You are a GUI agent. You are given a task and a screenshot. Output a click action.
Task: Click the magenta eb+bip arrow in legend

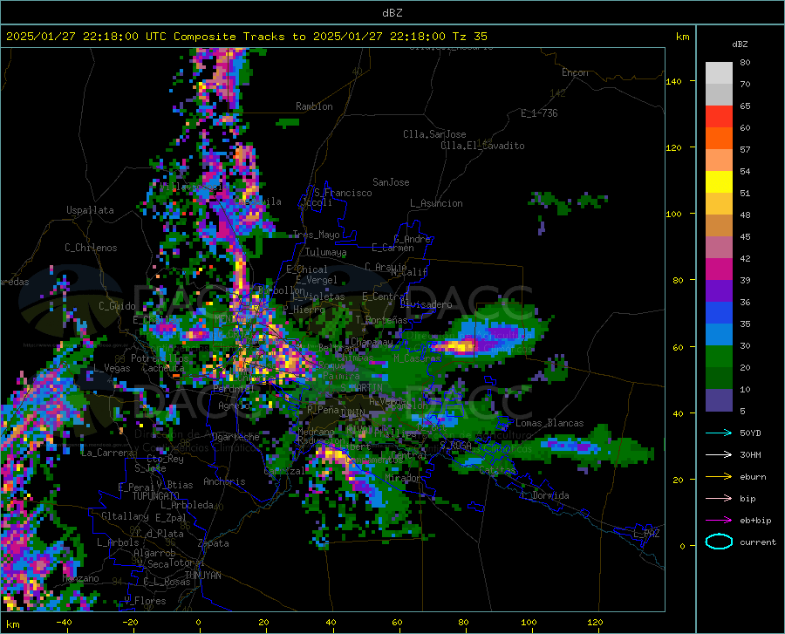click(719, 521)
